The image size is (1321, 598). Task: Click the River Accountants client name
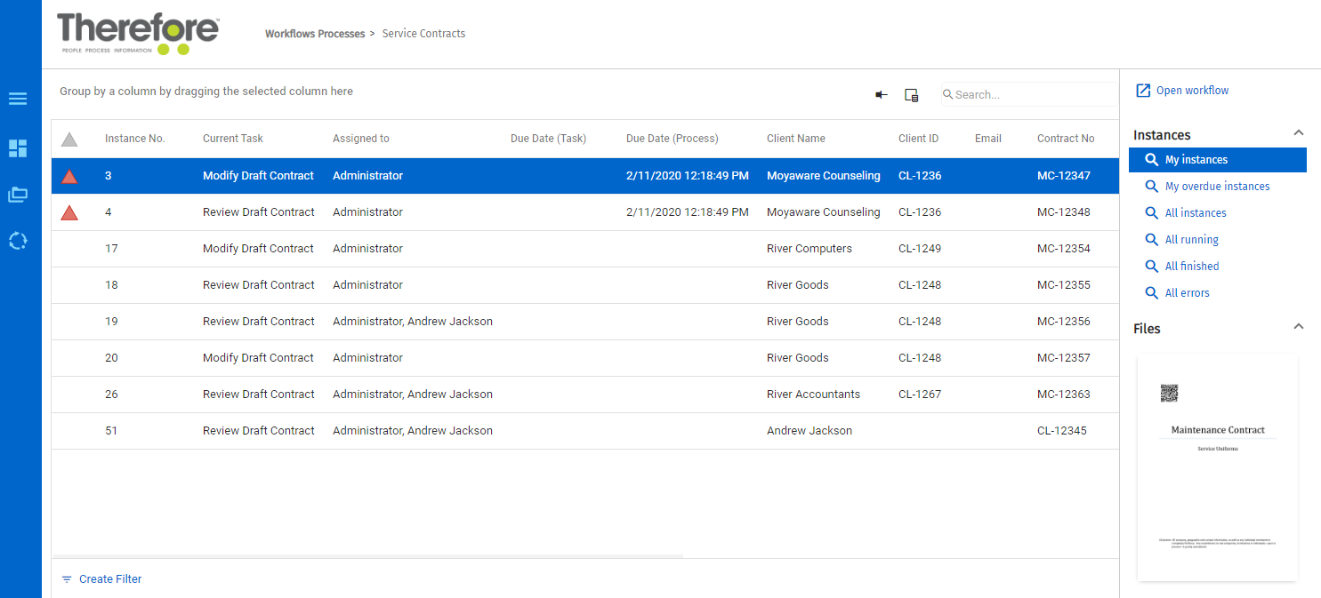click(x=813, y=395)
